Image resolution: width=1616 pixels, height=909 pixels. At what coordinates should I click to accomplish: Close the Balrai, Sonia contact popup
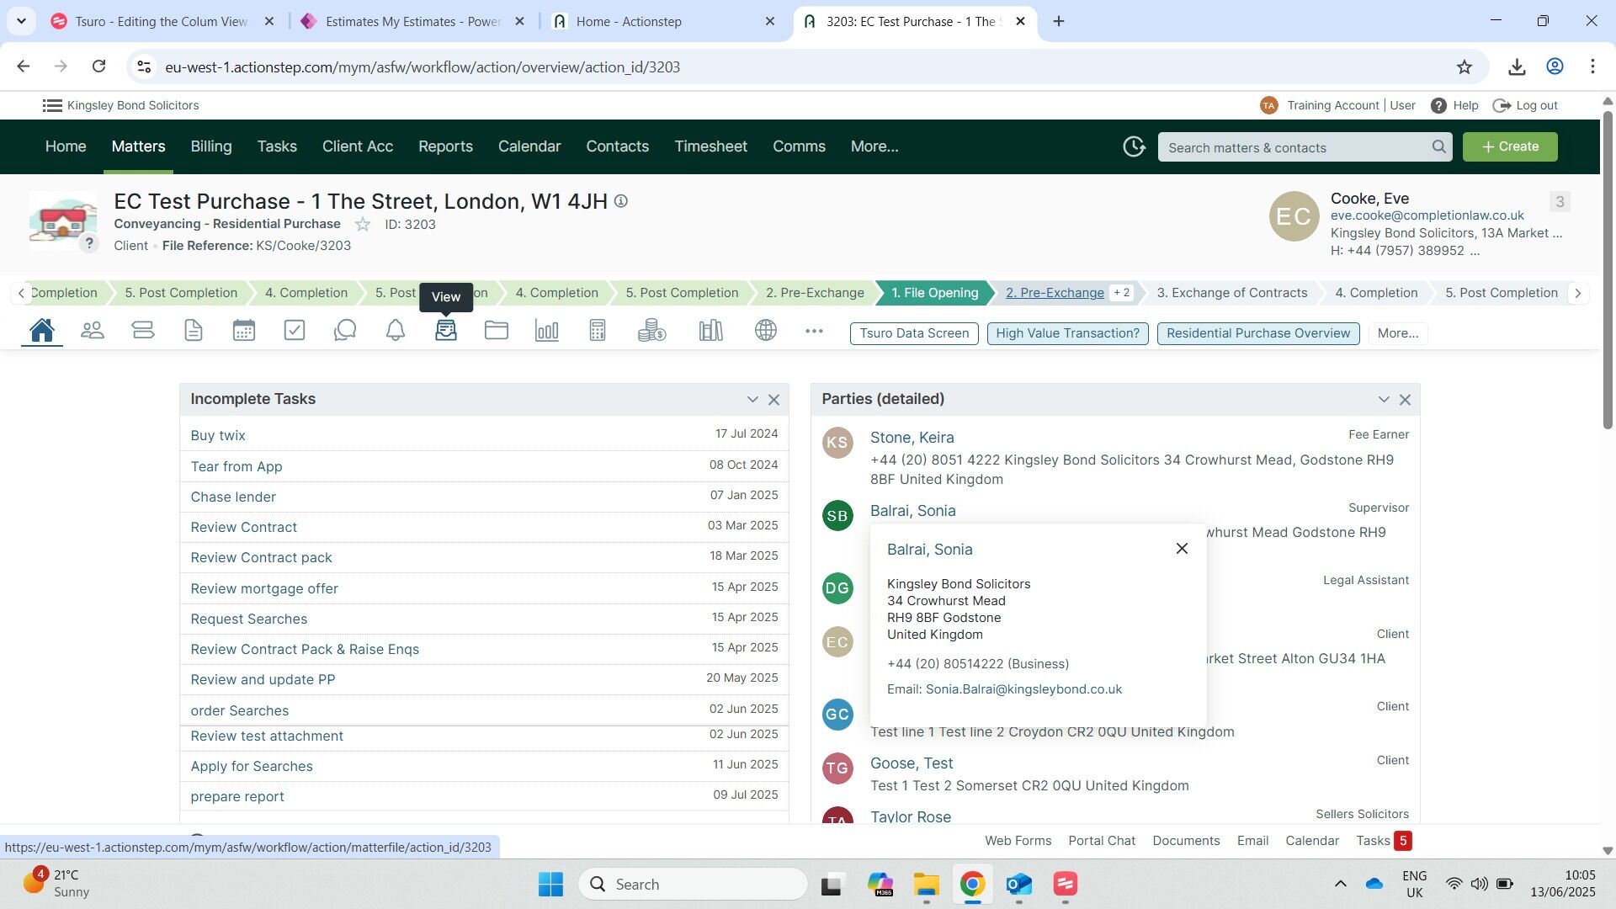pos(1182,549)
